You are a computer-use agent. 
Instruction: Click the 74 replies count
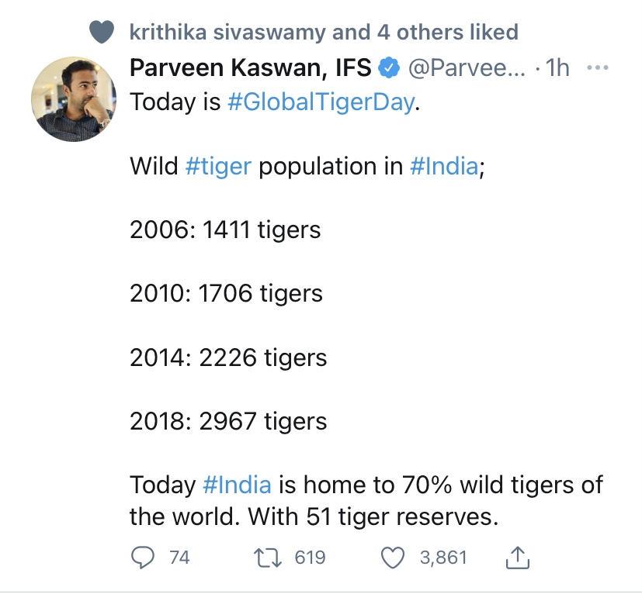tap(179, 558)
